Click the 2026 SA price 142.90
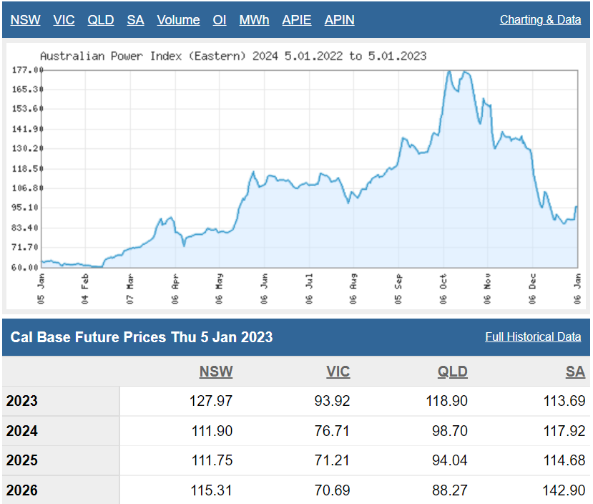The height and width of the screenshot is (504, 593). (x=564, y=491)
